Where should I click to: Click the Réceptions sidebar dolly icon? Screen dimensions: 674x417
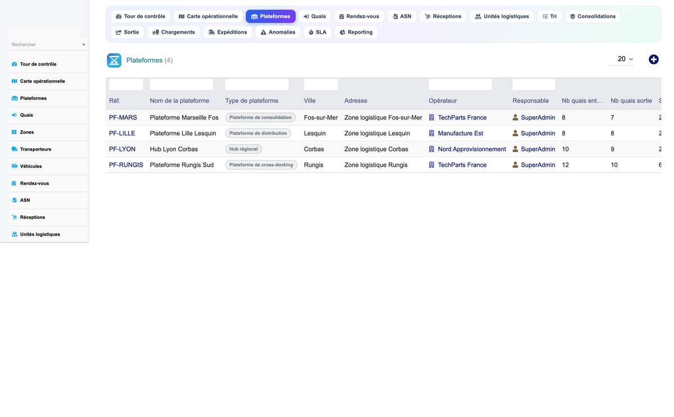click(x=15, y=217)
